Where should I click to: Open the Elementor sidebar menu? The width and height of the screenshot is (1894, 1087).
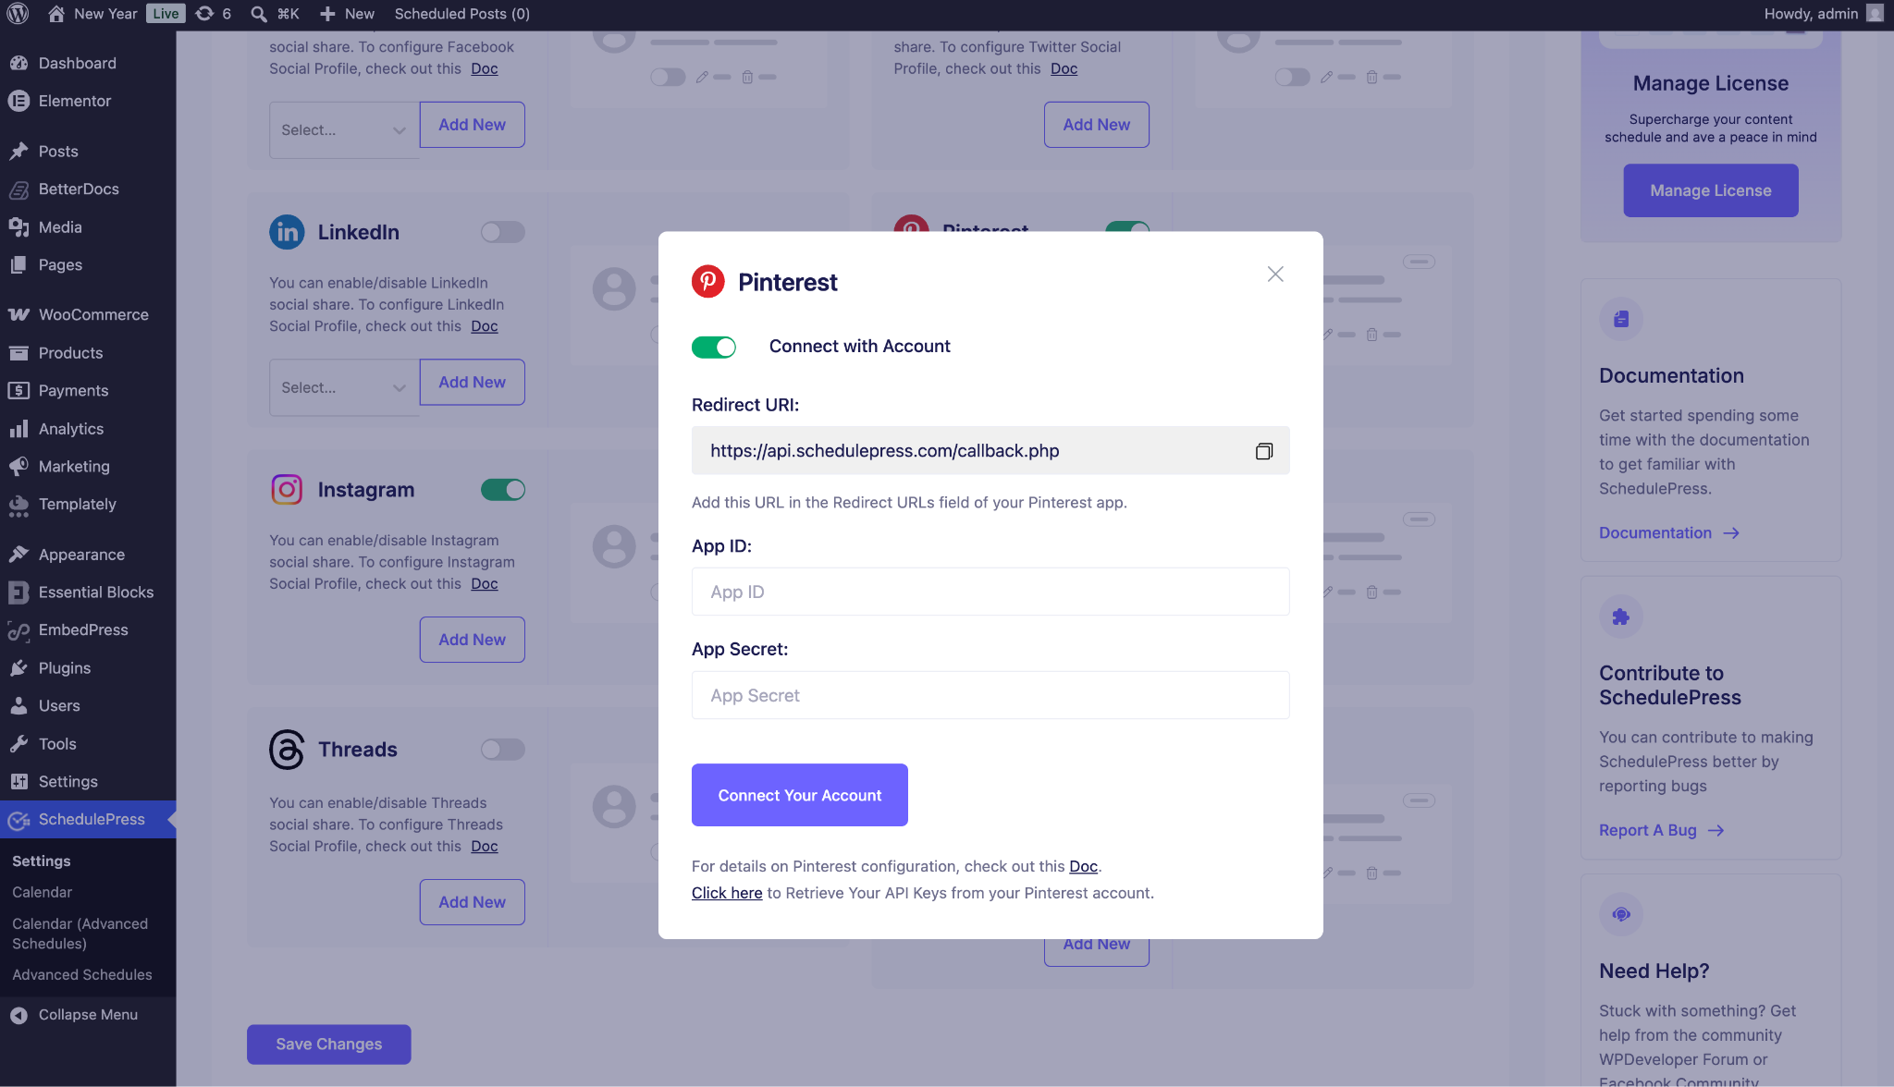click(74, 101)
